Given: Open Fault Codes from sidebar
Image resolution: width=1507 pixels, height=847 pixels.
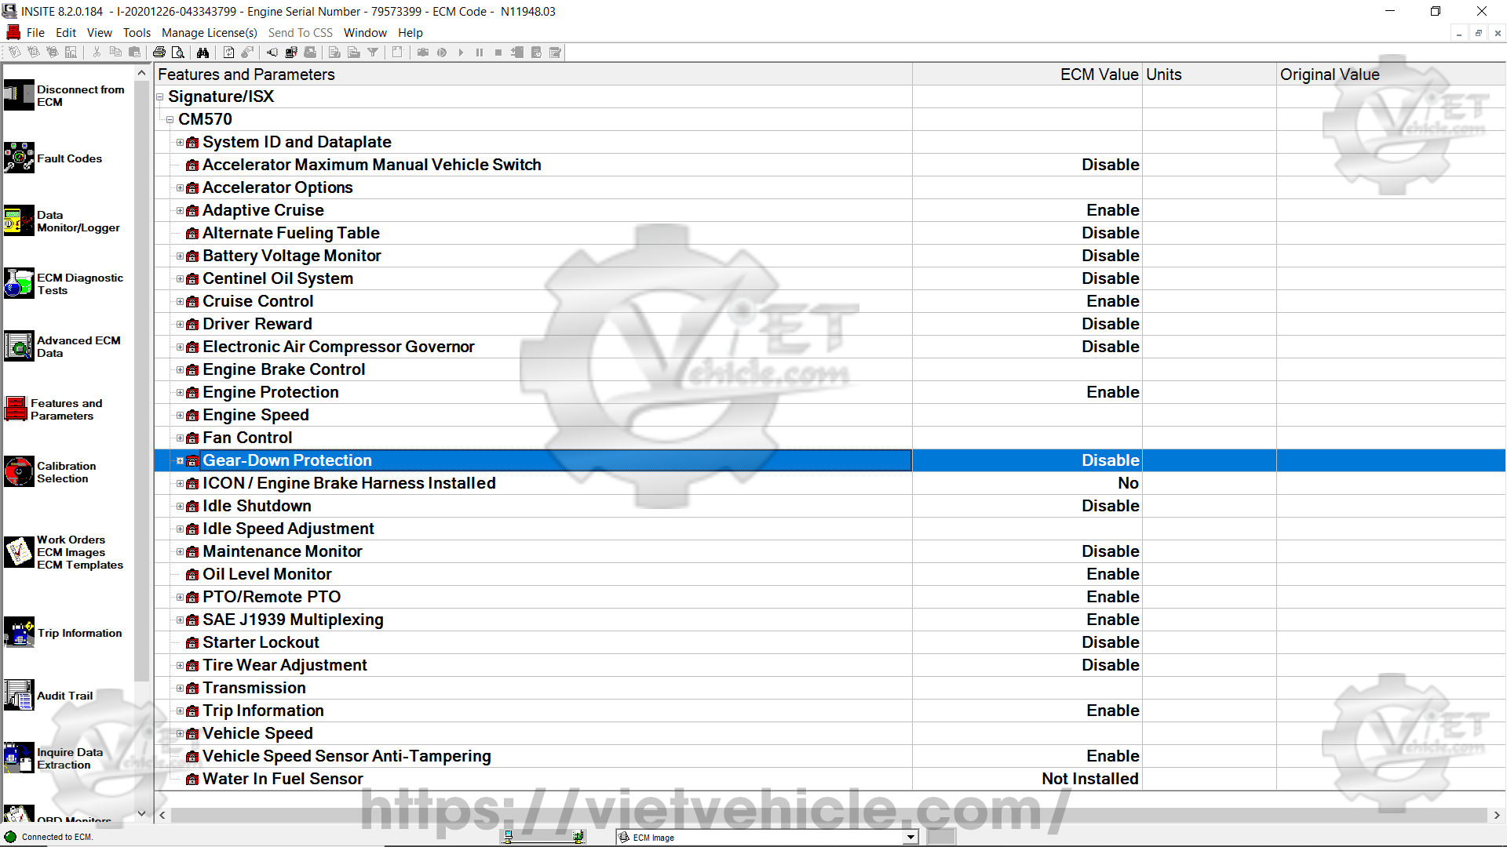Looking at the screenshot, I should (x=19, y=158).
